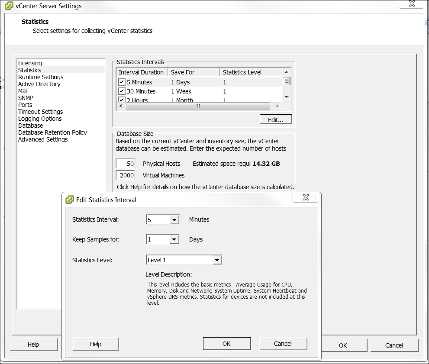Click the '1 Days' Save For cell

pyautogui.click(x=181, y=82)
